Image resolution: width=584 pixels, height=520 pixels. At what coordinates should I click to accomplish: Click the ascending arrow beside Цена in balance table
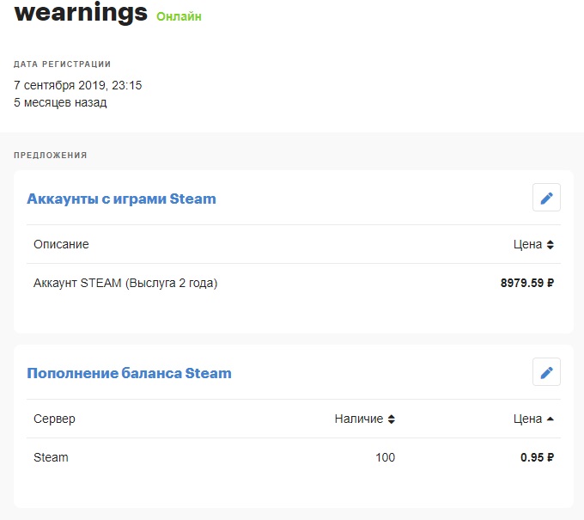[x=551, y=419]
